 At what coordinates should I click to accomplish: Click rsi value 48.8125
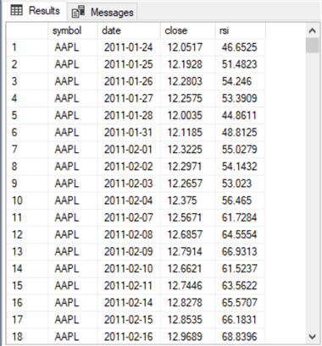click(x=240, y=132)
